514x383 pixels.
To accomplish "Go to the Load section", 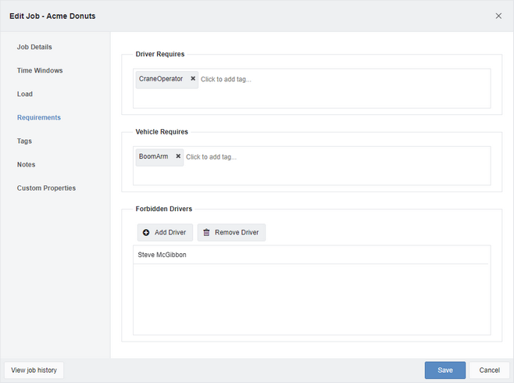I will click(24, 94).
